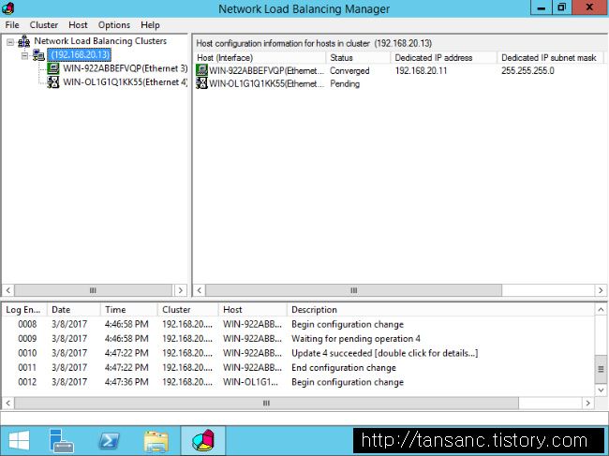Click the NLB Manager title bar app icon
Screen dimensions: 609x456
pyautogui.click(x=7, y=7)
